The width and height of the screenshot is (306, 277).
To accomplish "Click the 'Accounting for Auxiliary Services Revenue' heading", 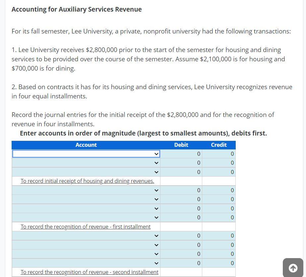I will 77,9.
